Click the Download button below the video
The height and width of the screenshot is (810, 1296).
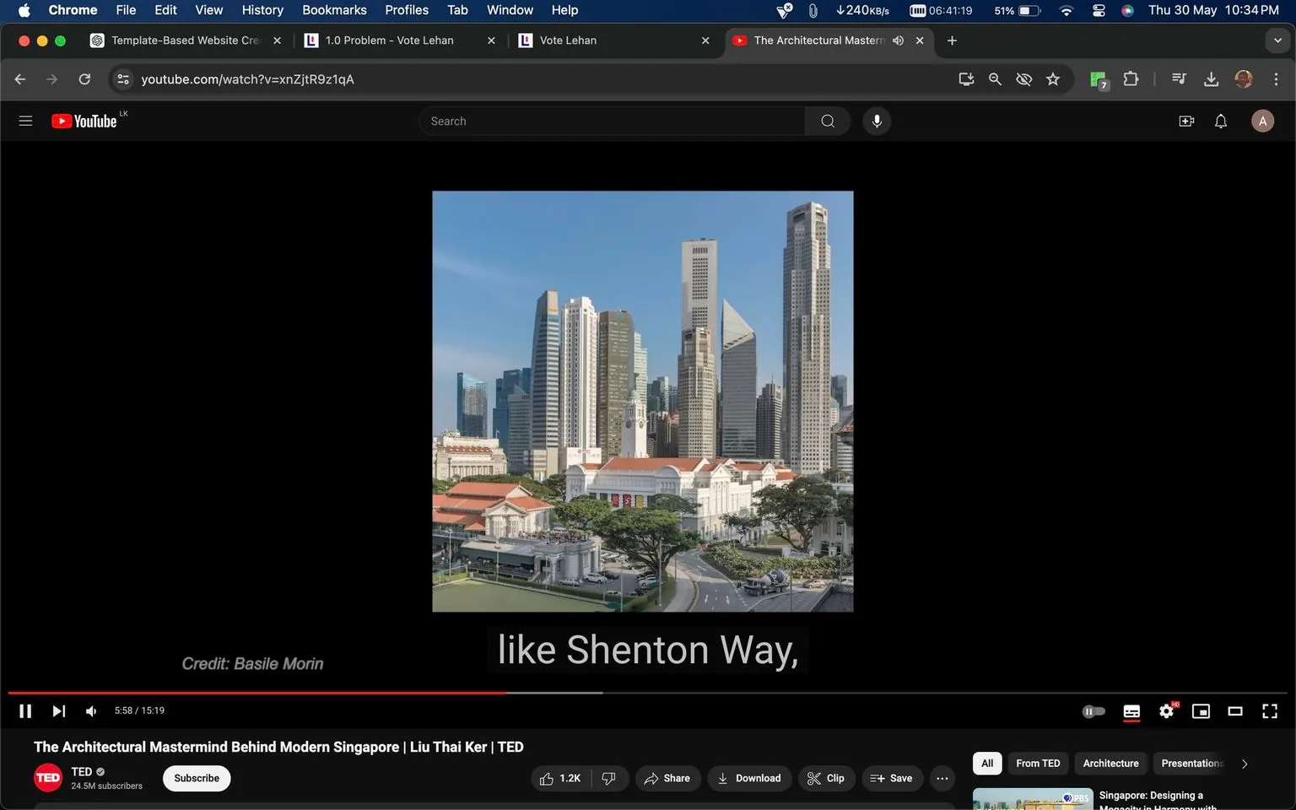[x=749, y=778]
